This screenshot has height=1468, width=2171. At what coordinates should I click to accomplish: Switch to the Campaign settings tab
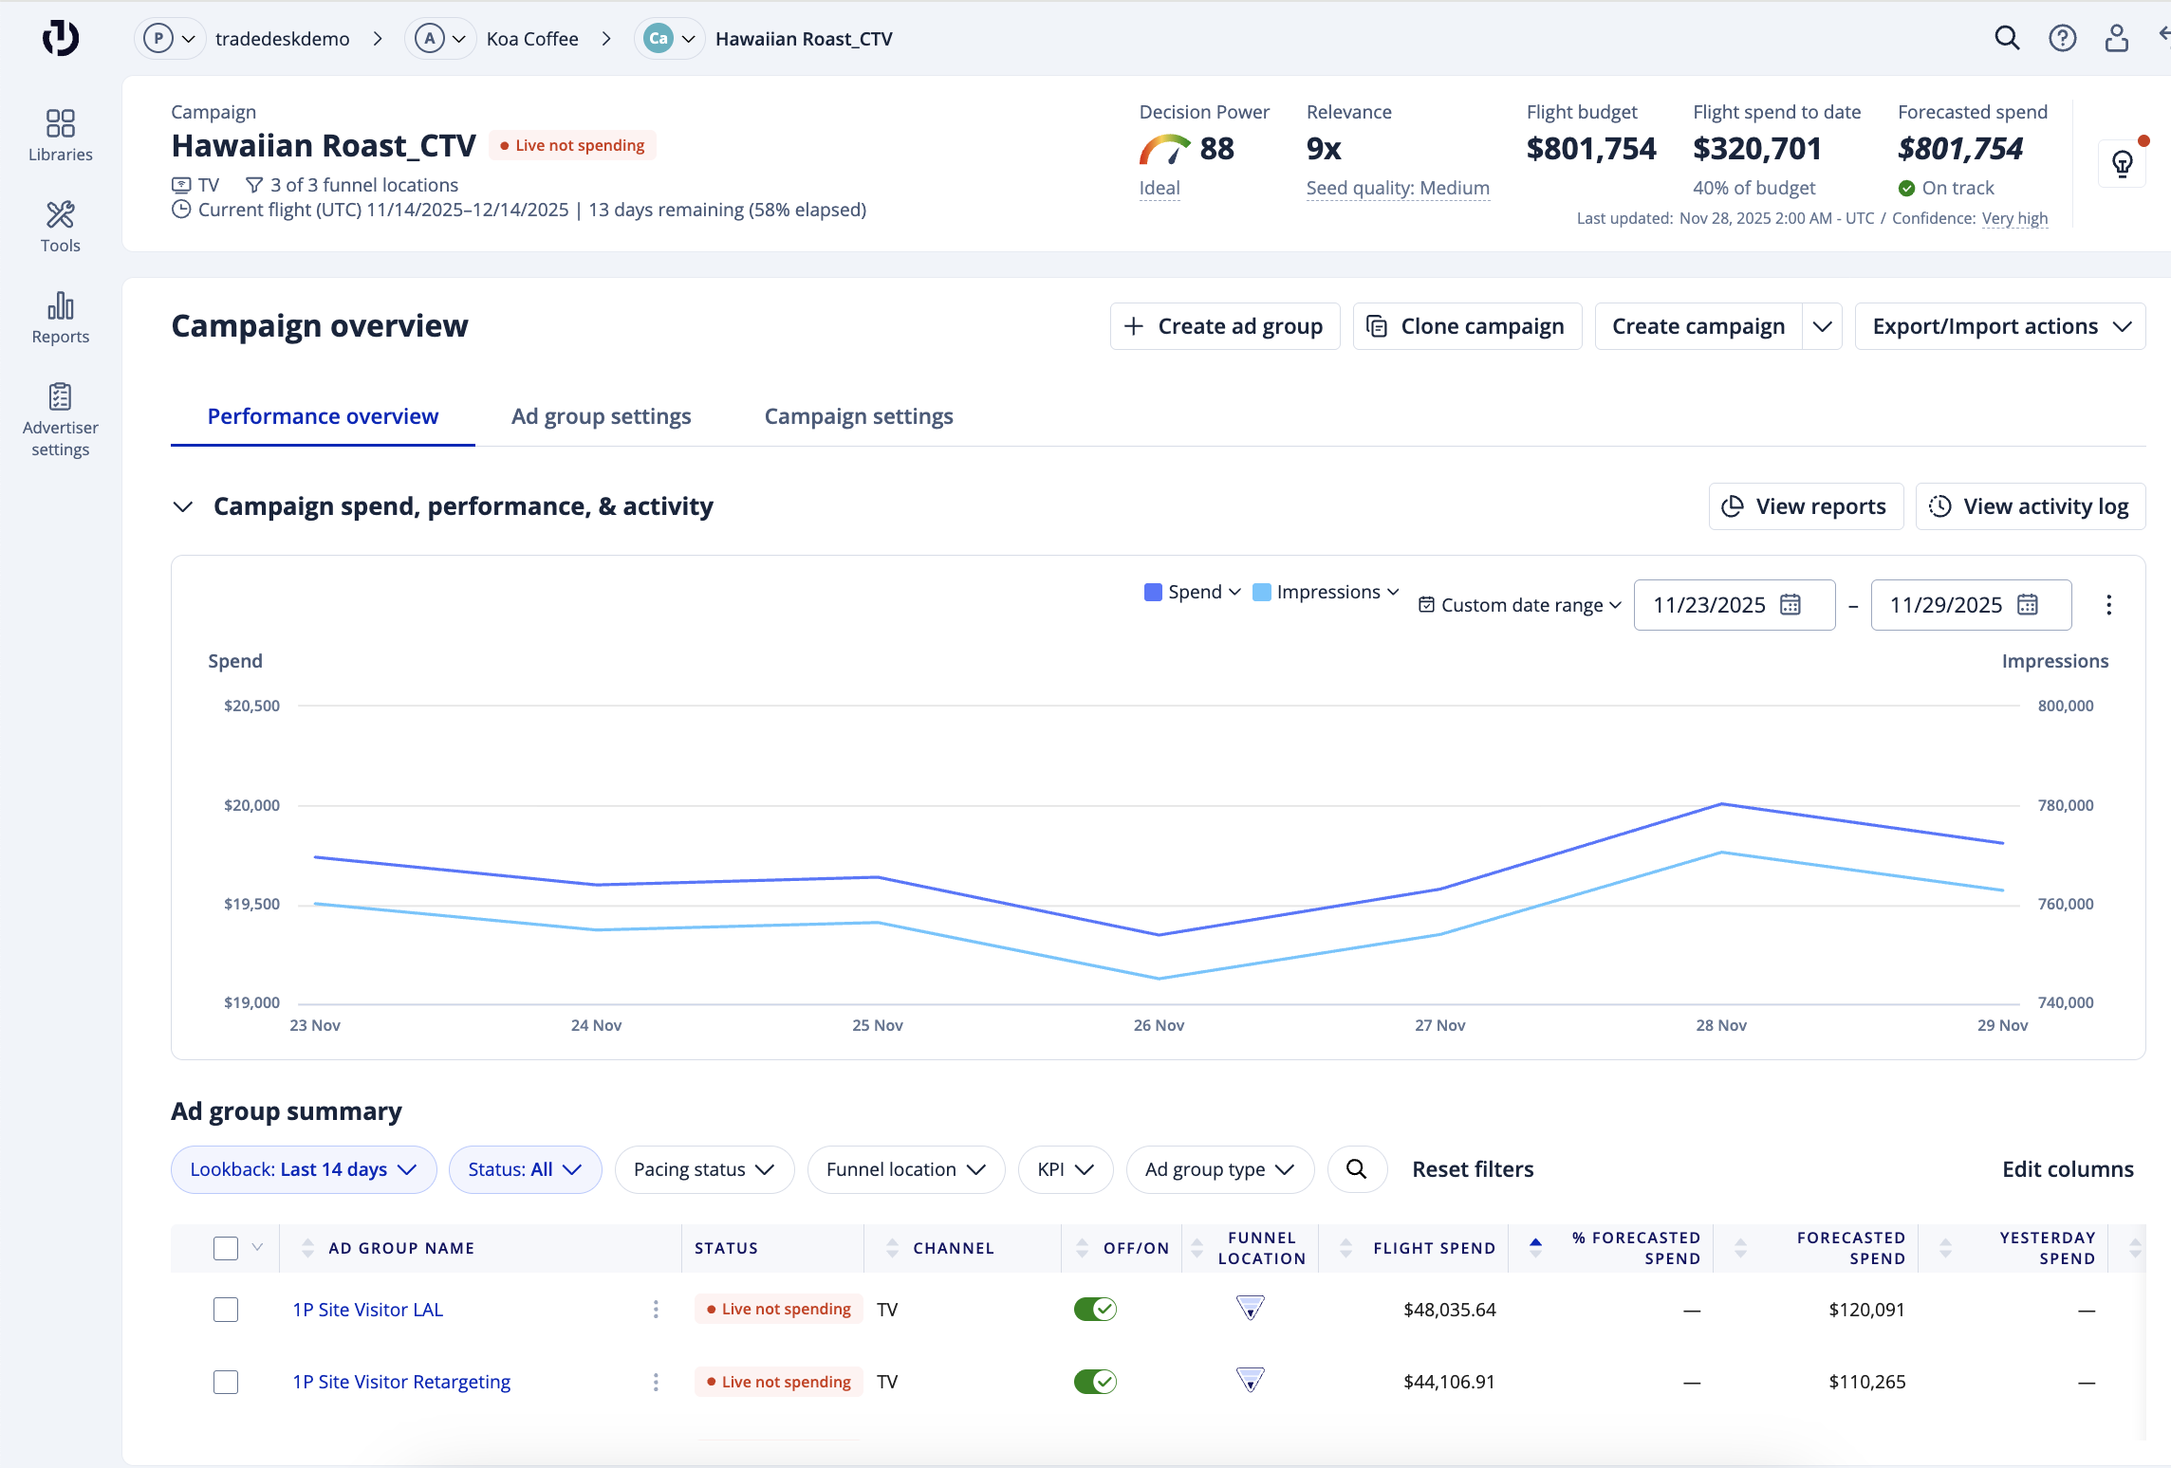(x=859, y=416)
